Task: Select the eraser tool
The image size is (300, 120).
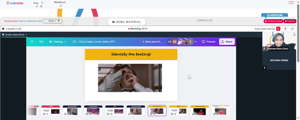Action: click(x=41, y=6)
